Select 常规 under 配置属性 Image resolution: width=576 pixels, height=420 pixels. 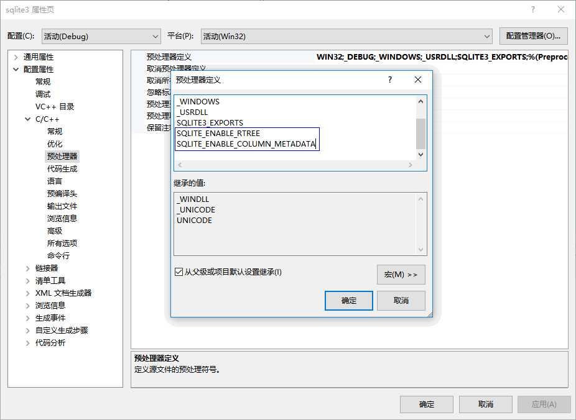tap(43, 81)
